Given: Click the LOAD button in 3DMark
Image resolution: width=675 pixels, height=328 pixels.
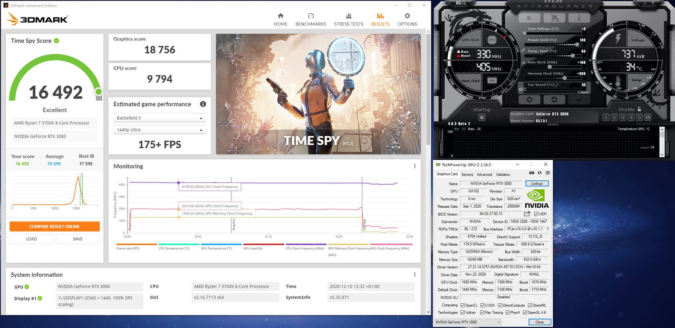Looking at the screenshot, I should [x=31, y=239].
